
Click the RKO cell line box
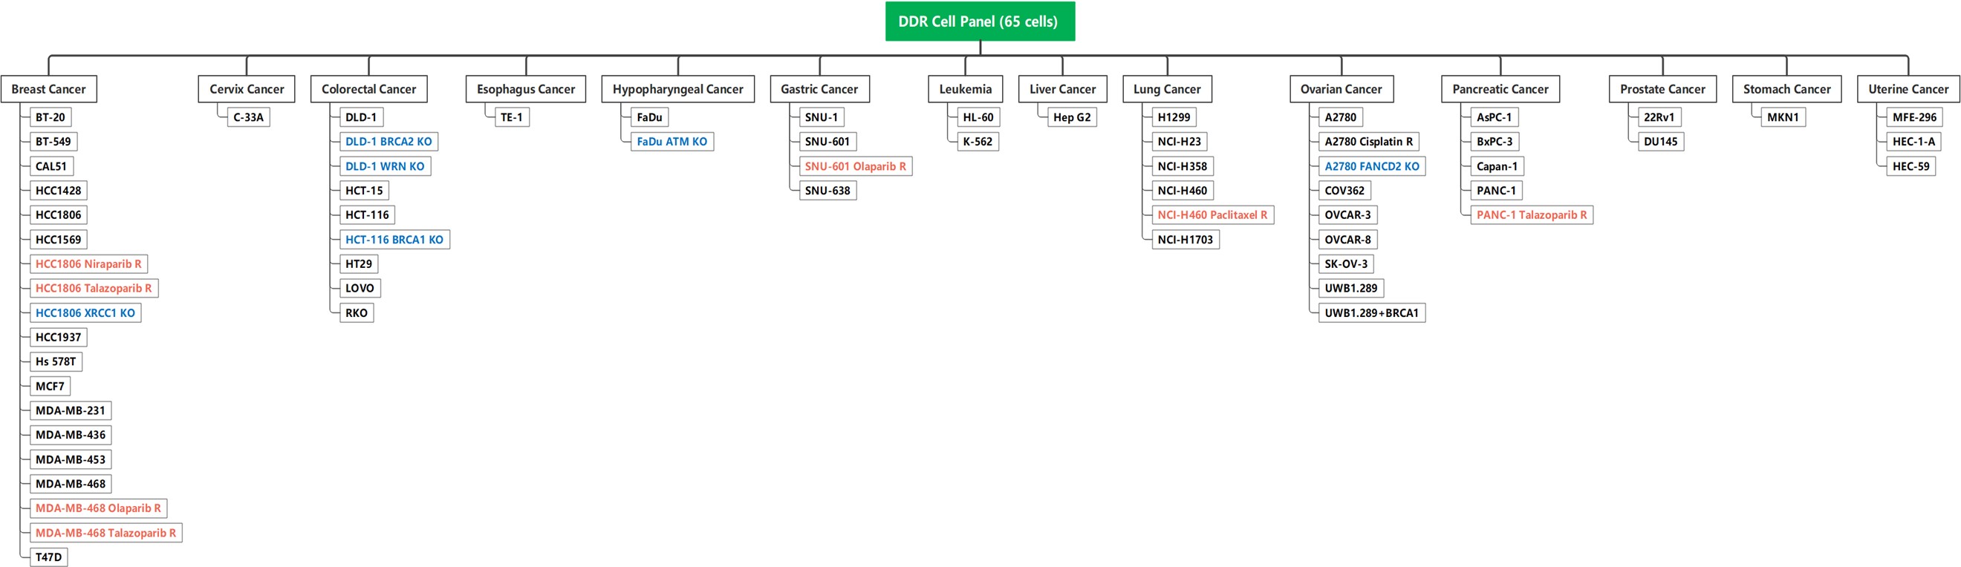pyautogui.click(x=357, y=312)
